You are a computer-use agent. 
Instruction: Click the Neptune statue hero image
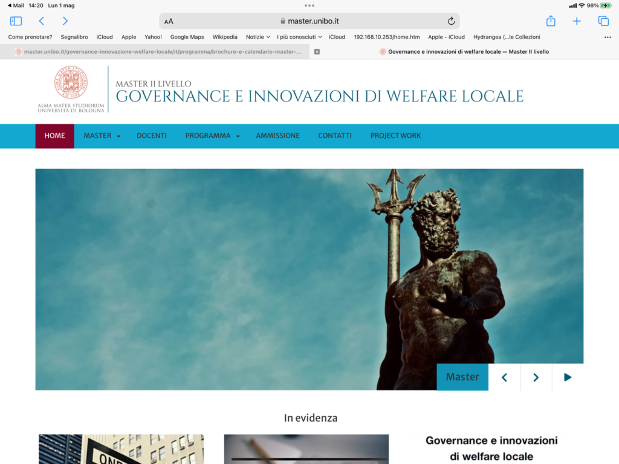pyautogui.click(x=309, y=279)
